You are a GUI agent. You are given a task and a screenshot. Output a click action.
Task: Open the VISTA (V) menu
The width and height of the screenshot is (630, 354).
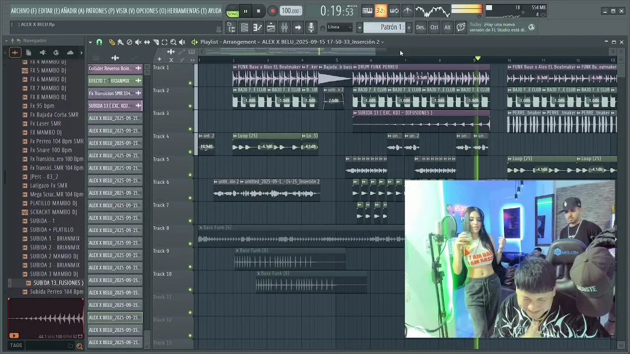click(x=126, y=11)
